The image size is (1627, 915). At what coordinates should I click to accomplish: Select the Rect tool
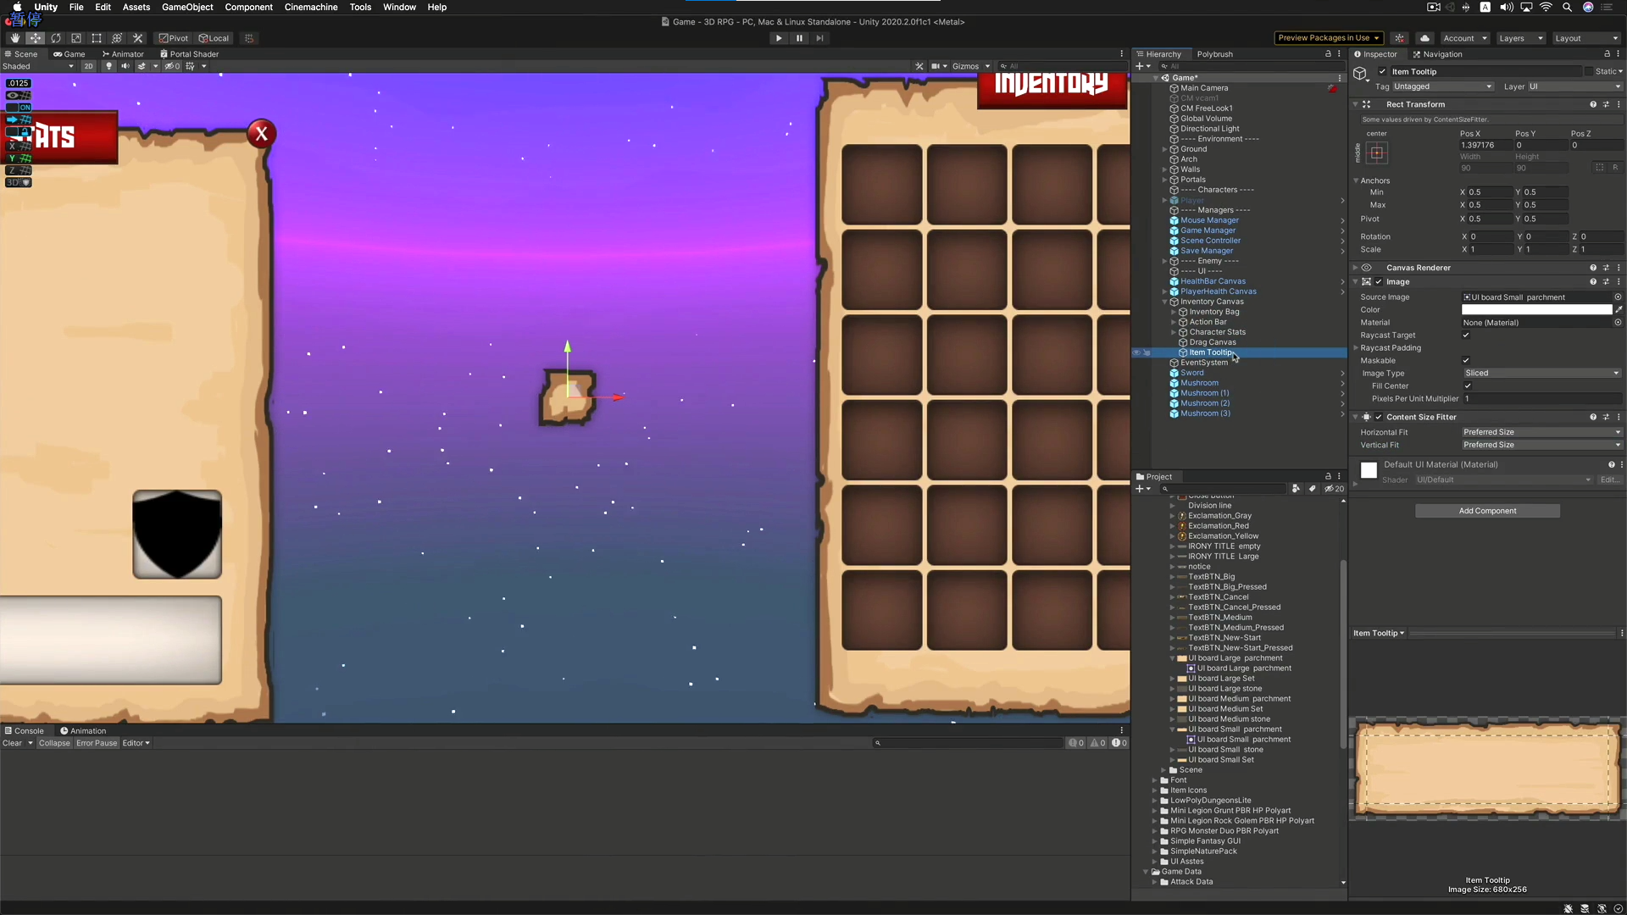tap(97, 38)
